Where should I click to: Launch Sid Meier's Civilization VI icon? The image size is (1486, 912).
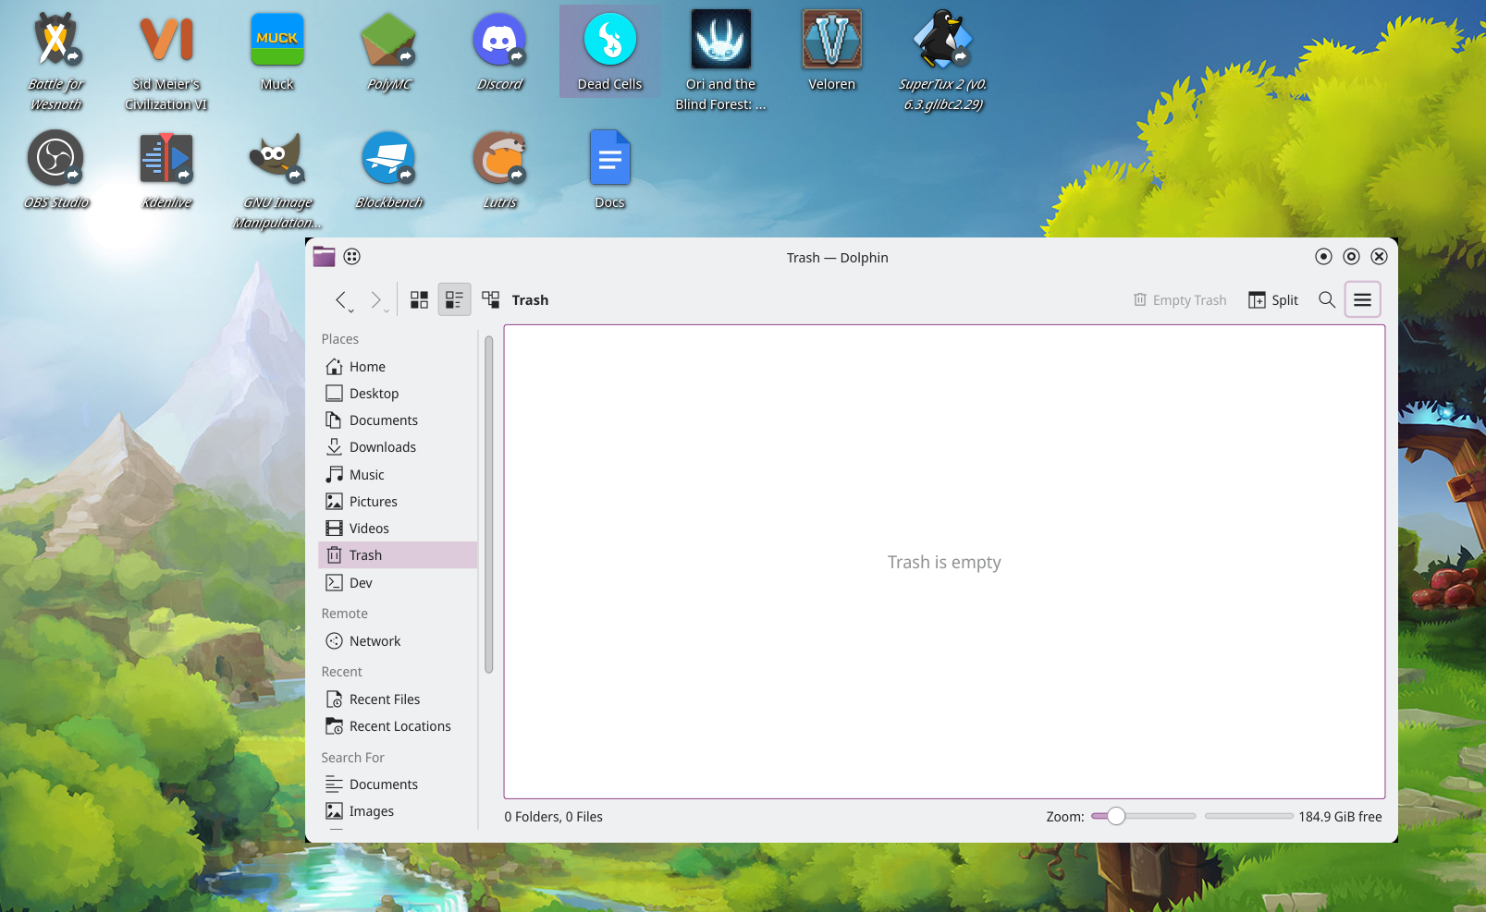point(166,60)
